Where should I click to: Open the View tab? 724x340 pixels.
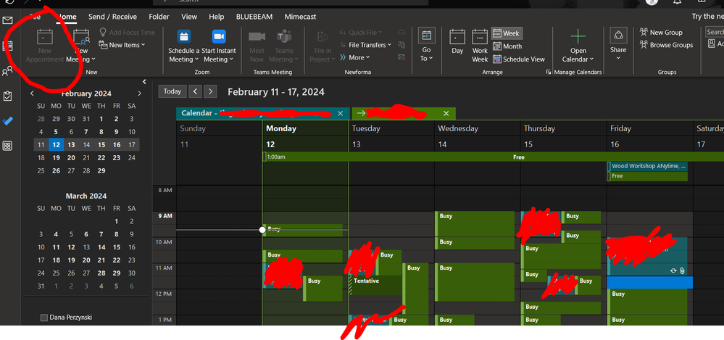point(189,17)
